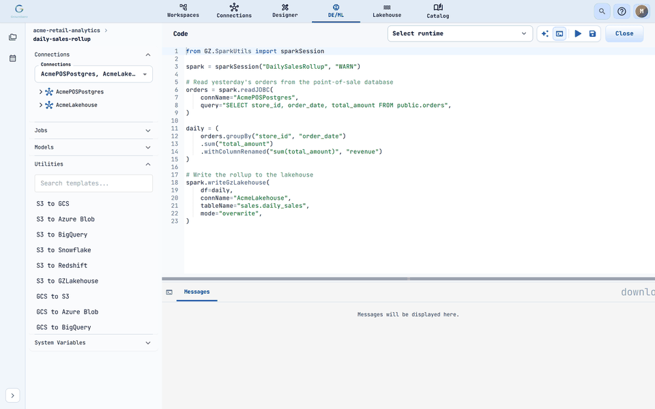The height and width of the screenshot is (409, 655).
Task: Click line number 12 in the gutter
Action: (175, 136)
